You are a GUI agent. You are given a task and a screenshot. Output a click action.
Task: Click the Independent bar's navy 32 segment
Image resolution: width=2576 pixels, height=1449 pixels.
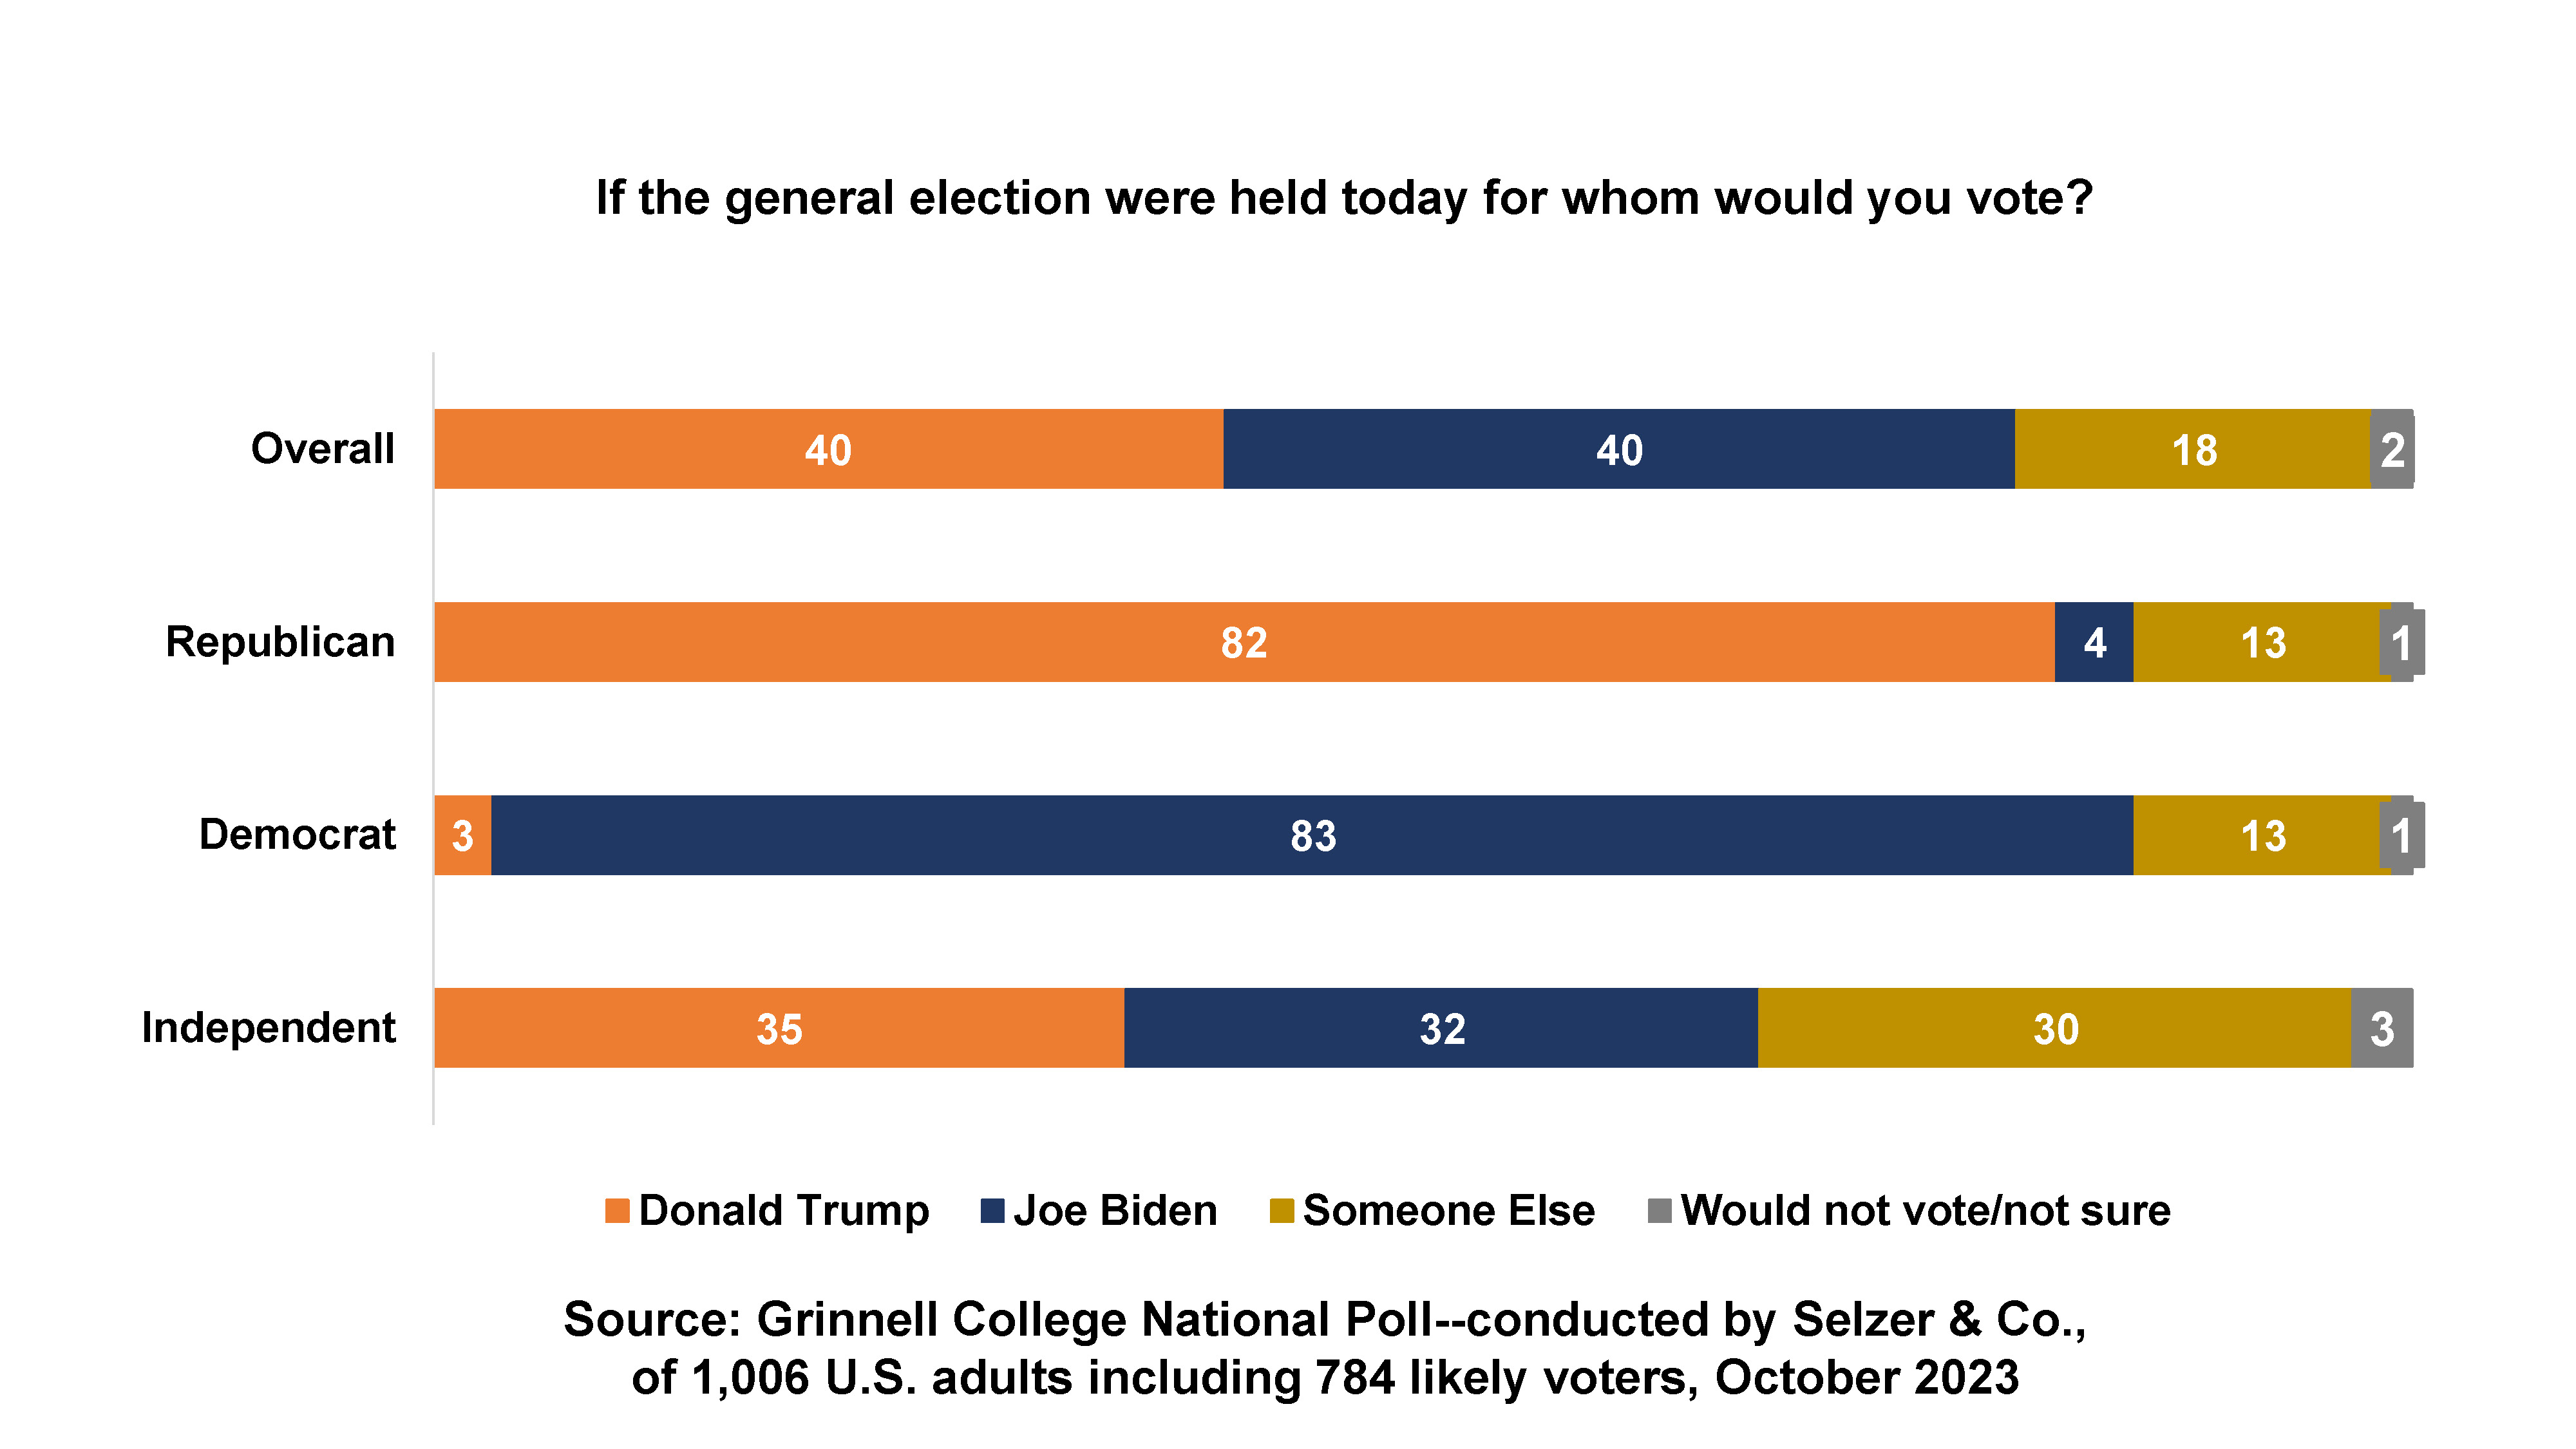tap(1440, 1028)
